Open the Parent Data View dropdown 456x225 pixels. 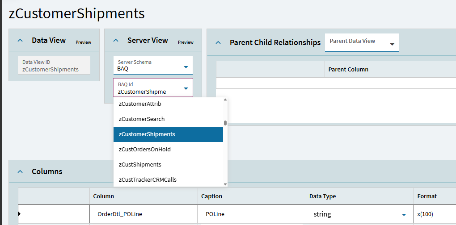(x=392, y=44)
